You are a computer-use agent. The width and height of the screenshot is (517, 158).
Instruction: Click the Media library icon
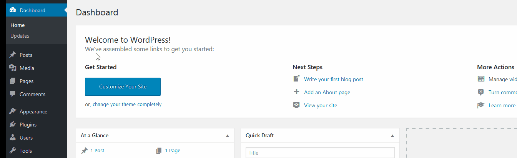(x=13, y=68)
